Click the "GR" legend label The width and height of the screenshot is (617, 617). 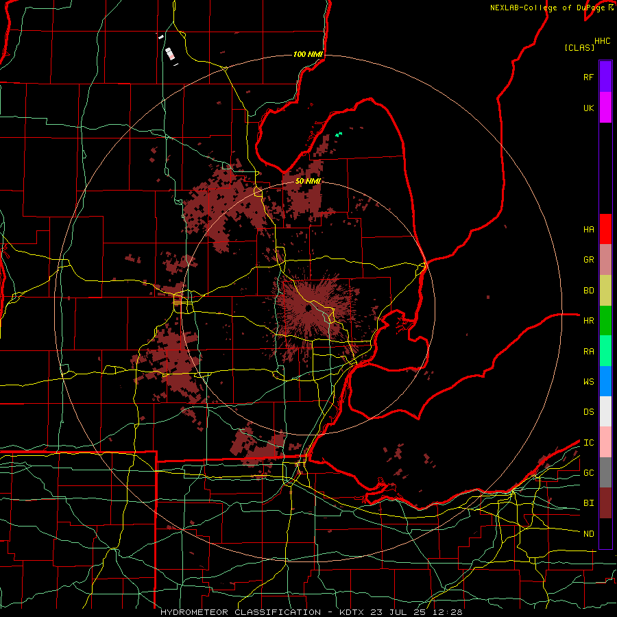(x=588, y=260)
